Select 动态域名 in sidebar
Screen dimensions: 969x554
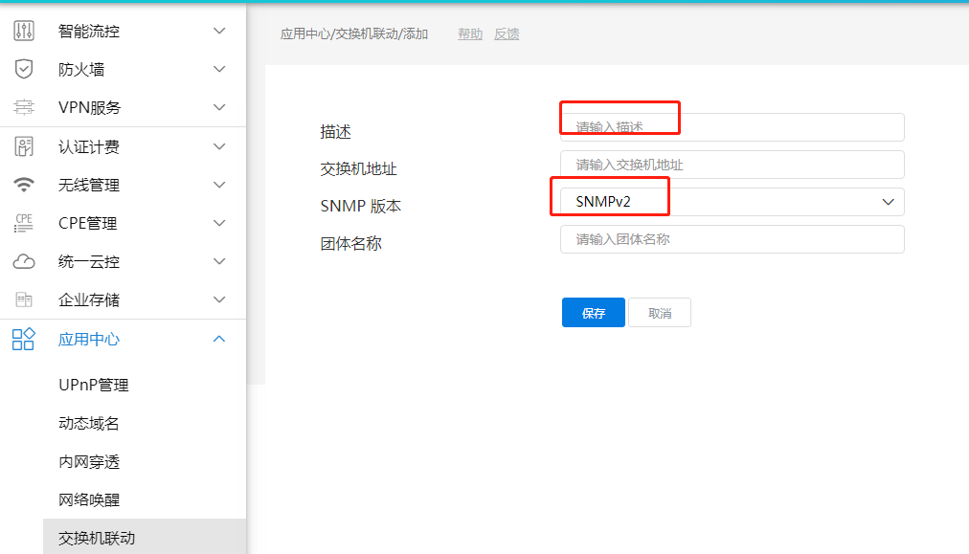89,423
